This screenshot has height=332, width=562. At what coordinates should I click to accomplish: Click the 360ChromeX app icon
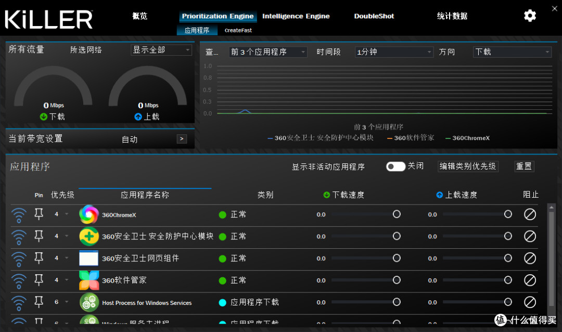click(x=89, y=214)
